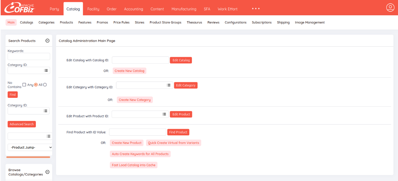Toggle the No Contains checkbox
398x181 pixels.
(24, 85)
